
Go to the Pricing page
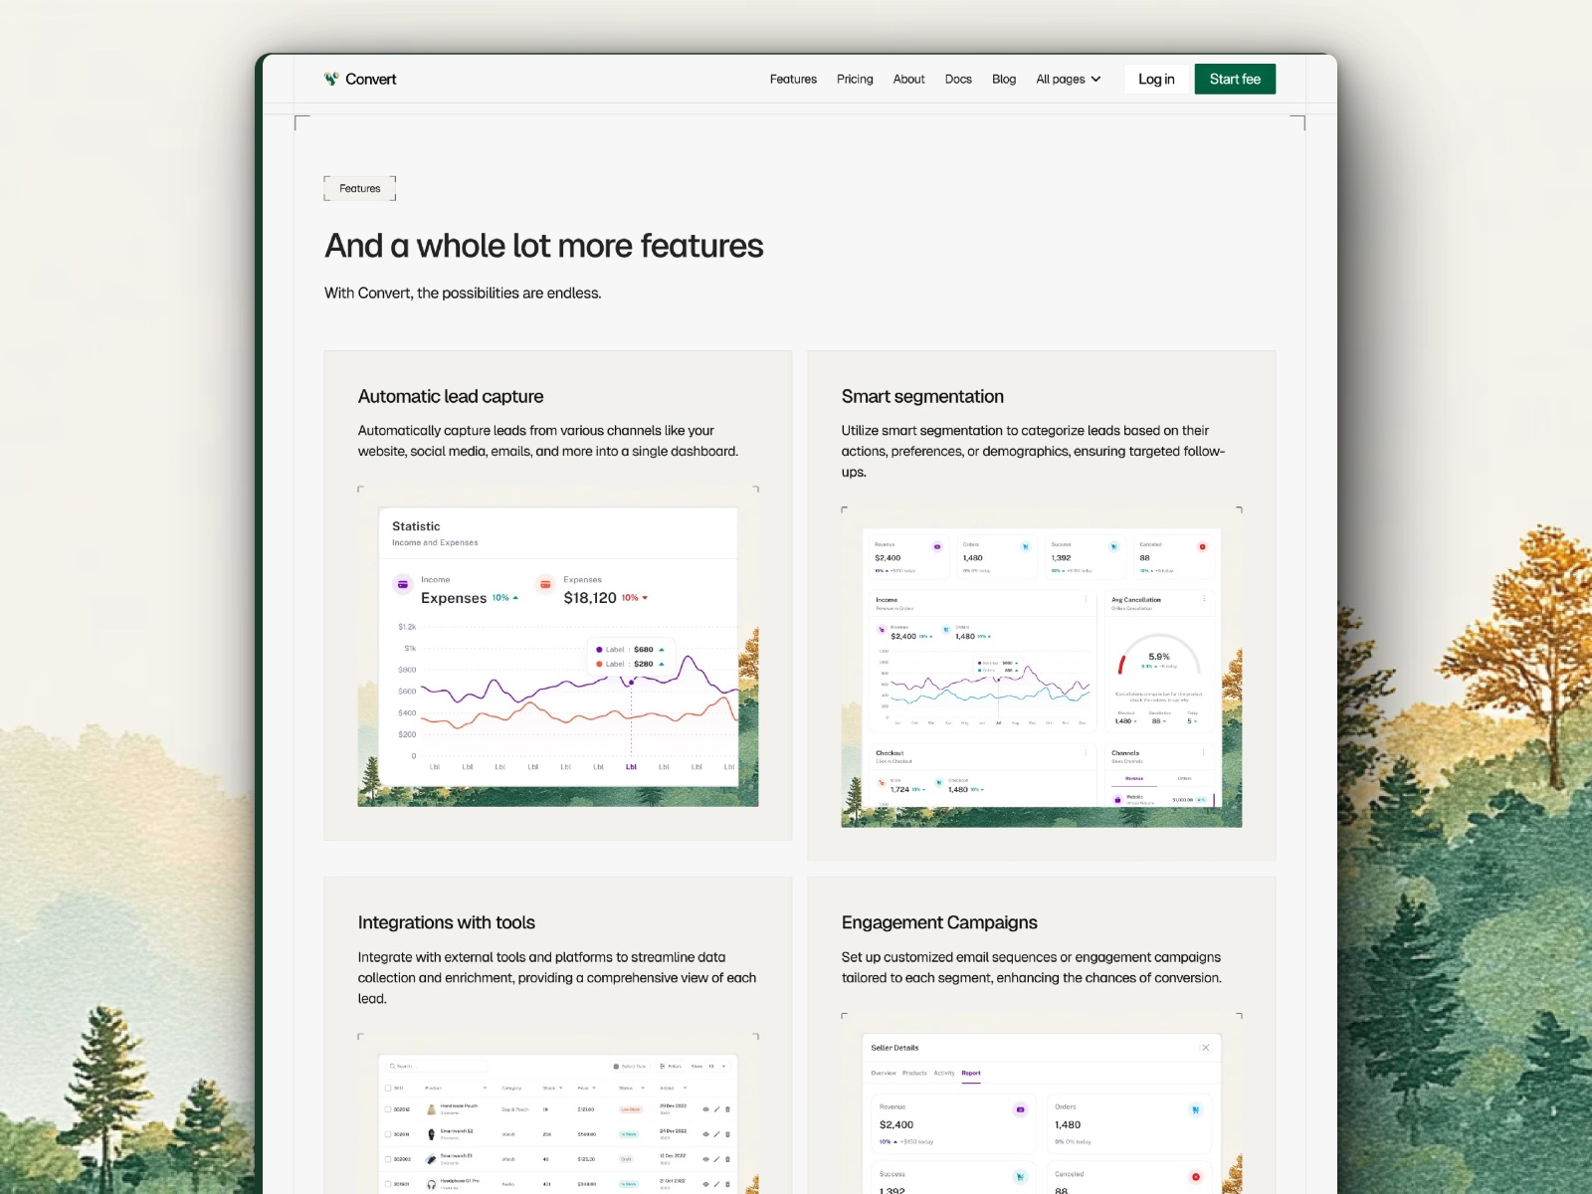point(855,80)
